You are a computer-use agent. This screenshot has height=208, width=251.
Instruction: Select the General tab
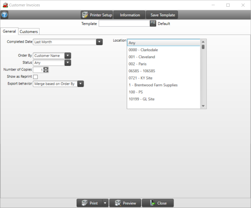(x=9, y=31)
